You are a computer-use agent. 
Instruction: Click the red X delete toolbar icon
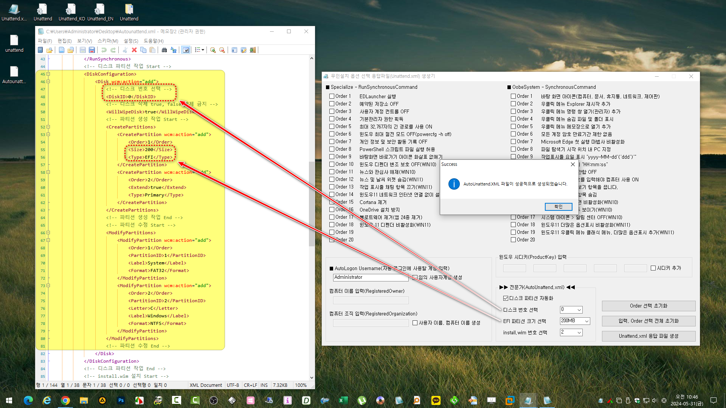pos(134,50)
